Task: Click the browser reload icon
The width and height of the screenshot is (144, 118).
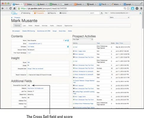Action: pyautogui.click(x=10, y=9)
